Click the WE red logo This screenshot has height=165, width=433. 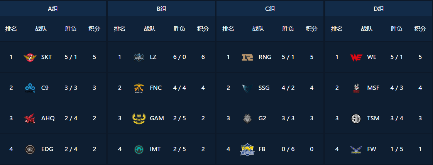pos(356,57)
